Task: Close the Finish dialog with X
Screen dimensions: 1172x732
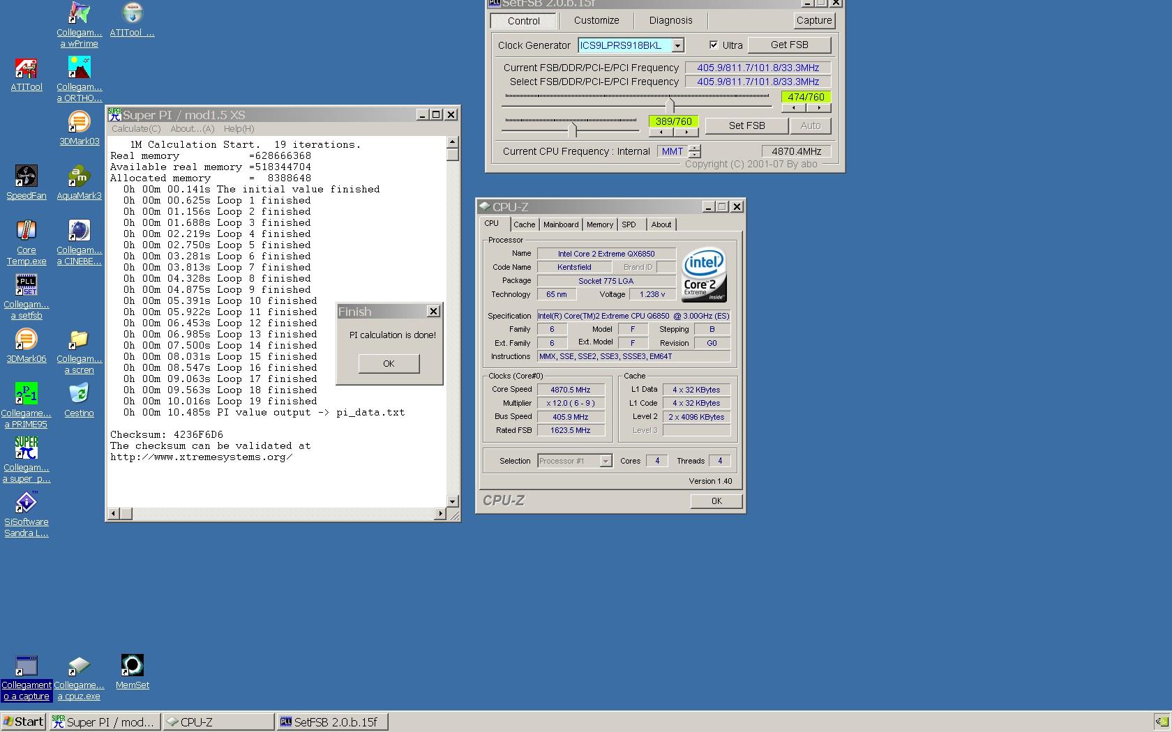Action: coord(433,312)
